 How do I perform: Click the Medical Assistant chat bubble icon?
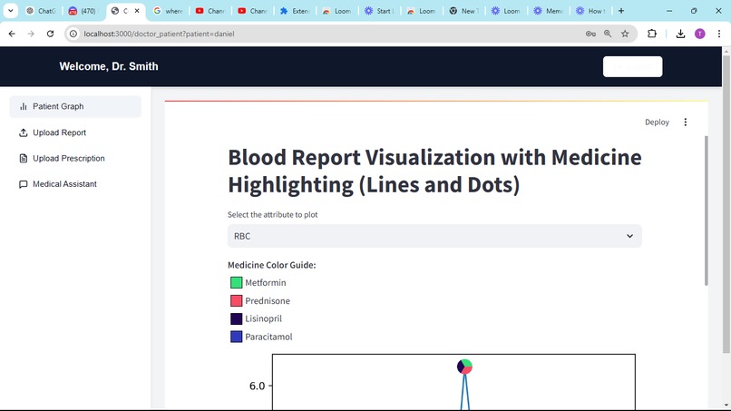(24, 184)
